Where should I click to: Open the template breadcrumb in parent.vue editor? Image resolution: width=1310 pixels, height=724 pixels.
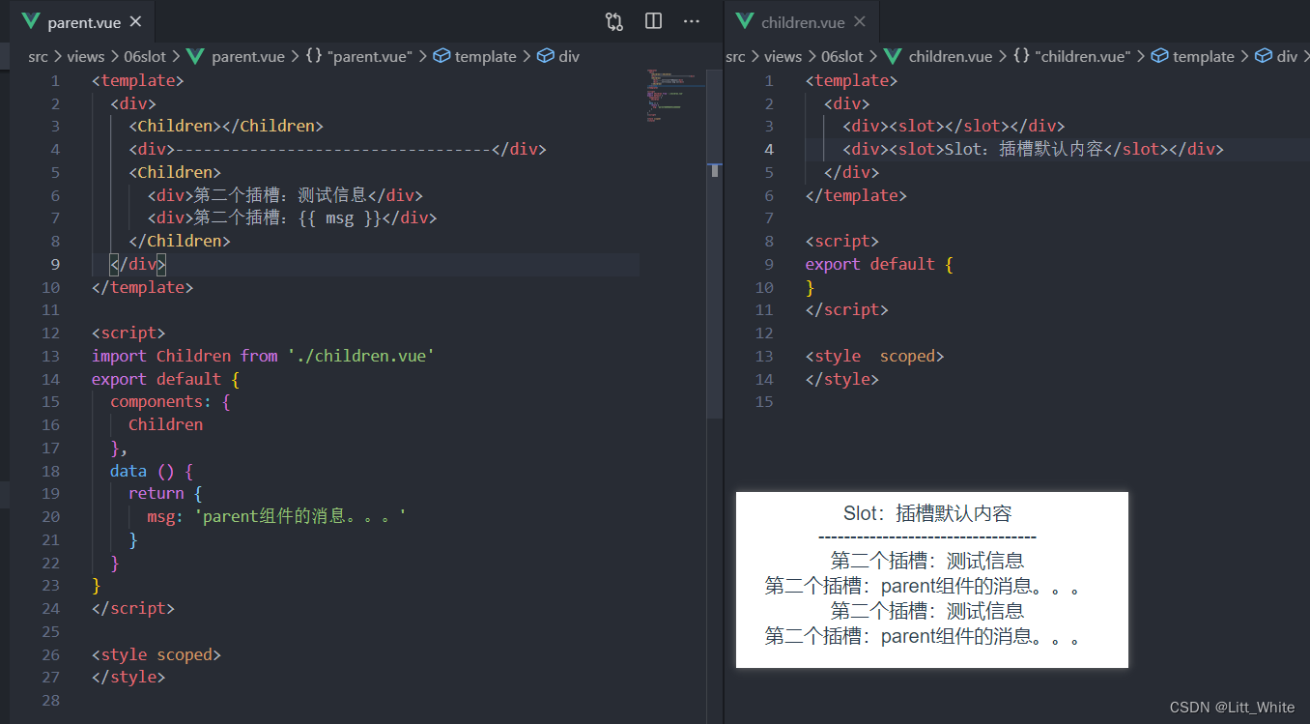[474, 56]
